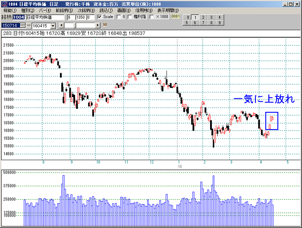
Task: Click the 前銘柄(5) previous stock item
Action: (x=63, y=10)
